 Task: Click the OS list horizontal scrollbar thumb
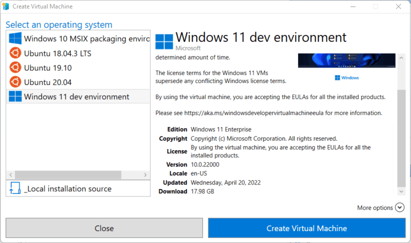point(68,175)
